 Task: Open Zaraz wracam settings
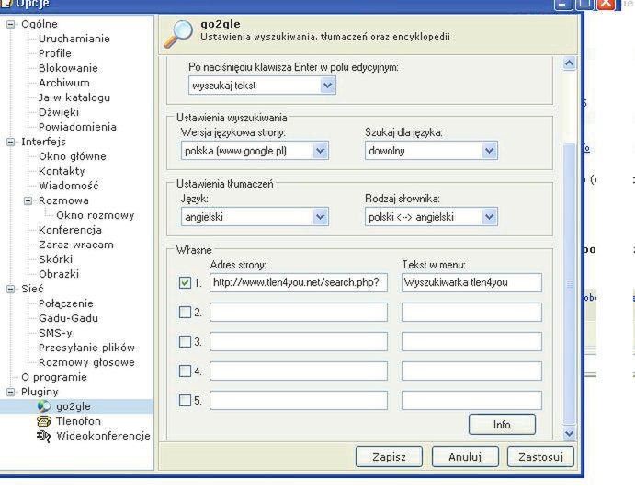point(76,245)
